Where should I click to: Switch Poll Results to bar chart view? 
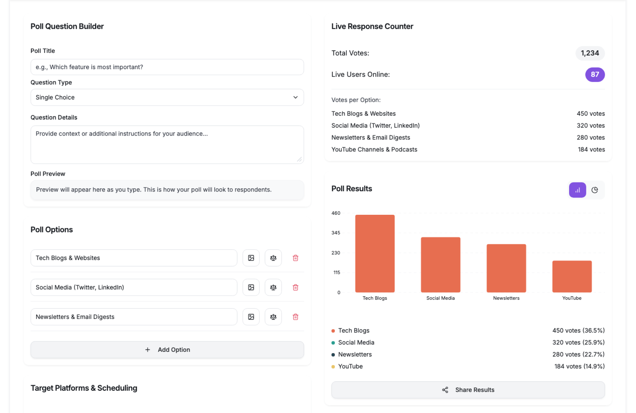(x=577, y=190)
